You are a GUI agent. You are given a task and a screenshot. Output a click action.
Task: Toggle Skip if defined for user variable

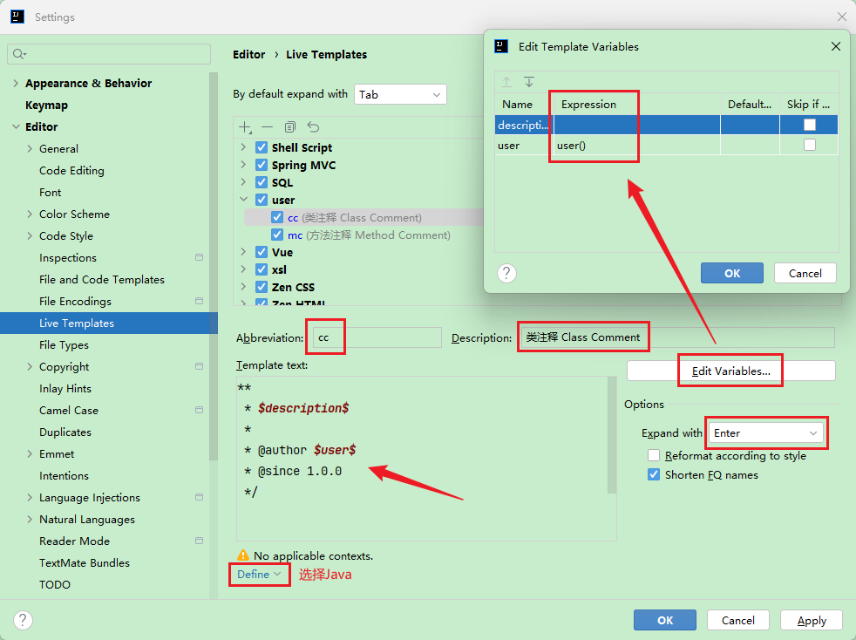[810, 146]
